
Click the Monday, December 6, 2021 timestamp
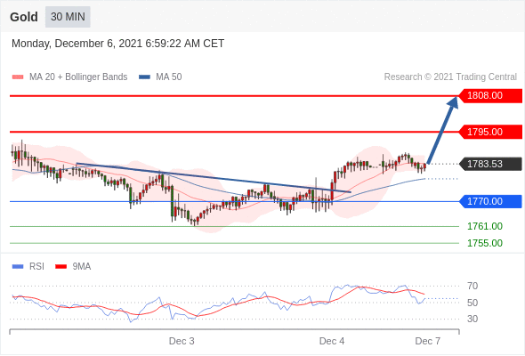coord(117,44)
